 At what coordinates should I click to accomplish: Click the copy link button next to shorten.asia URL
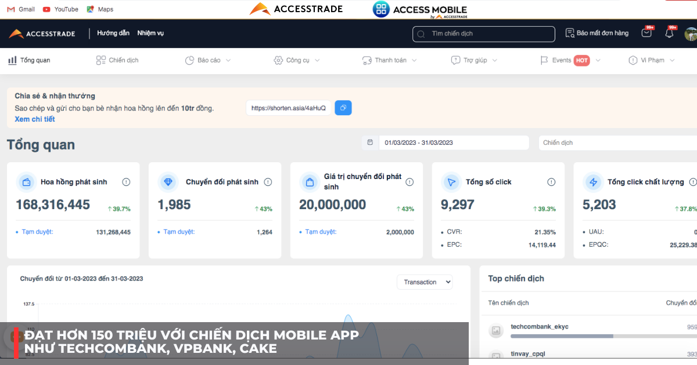point(343,108)
